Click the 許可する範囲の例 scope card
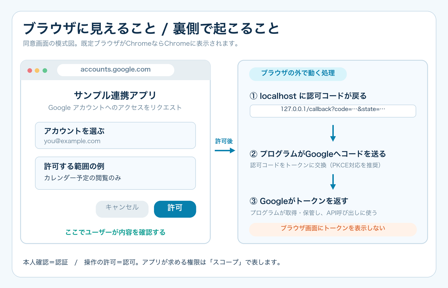 click(115, 173)
